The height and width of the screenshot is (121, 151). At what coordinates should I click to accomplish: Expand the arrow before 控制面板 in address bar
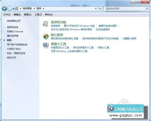(21, 8)
